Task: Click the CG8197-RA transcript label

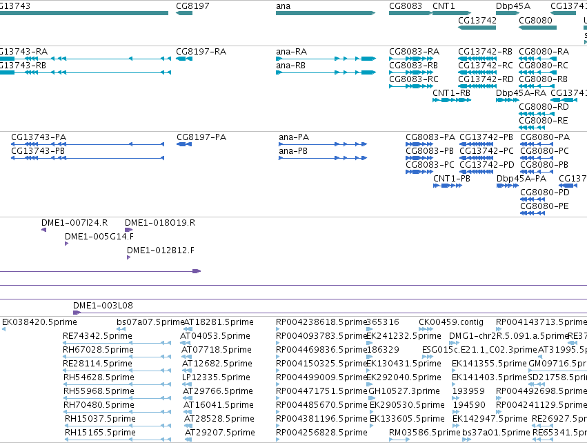Action: pyautogui.click(x=201, y=51)
